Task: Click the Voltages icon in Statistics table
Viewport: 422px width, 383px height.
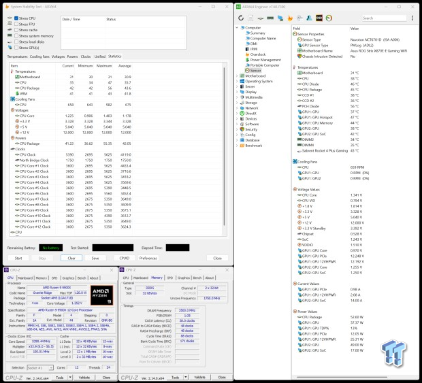Action: click(x=12, y=110)
